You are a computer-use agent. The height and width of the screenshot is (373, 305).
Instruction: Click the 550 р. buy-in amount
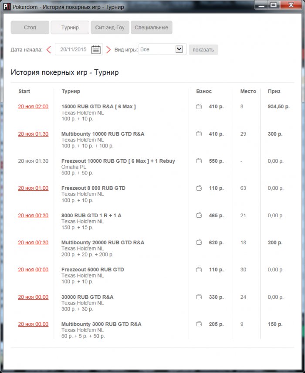(x=216, y=161)
